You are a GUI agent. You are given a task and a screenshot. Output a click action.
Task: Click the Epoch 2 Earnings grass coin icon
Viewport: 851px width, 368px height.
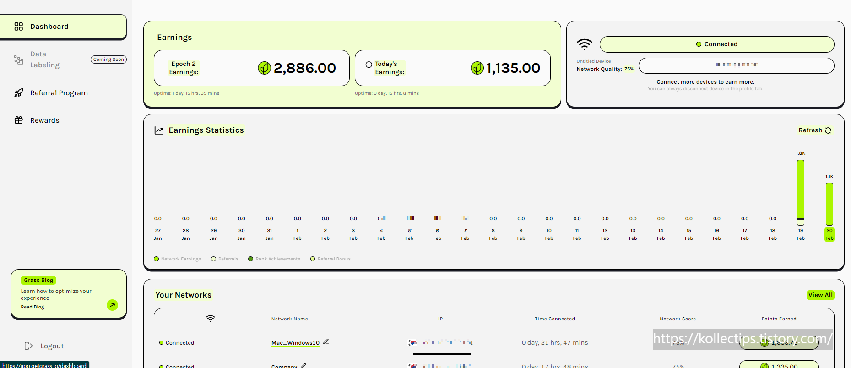[264, 68]
